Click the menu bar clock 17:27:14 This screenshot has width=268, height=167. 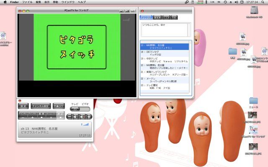point(252,2)
